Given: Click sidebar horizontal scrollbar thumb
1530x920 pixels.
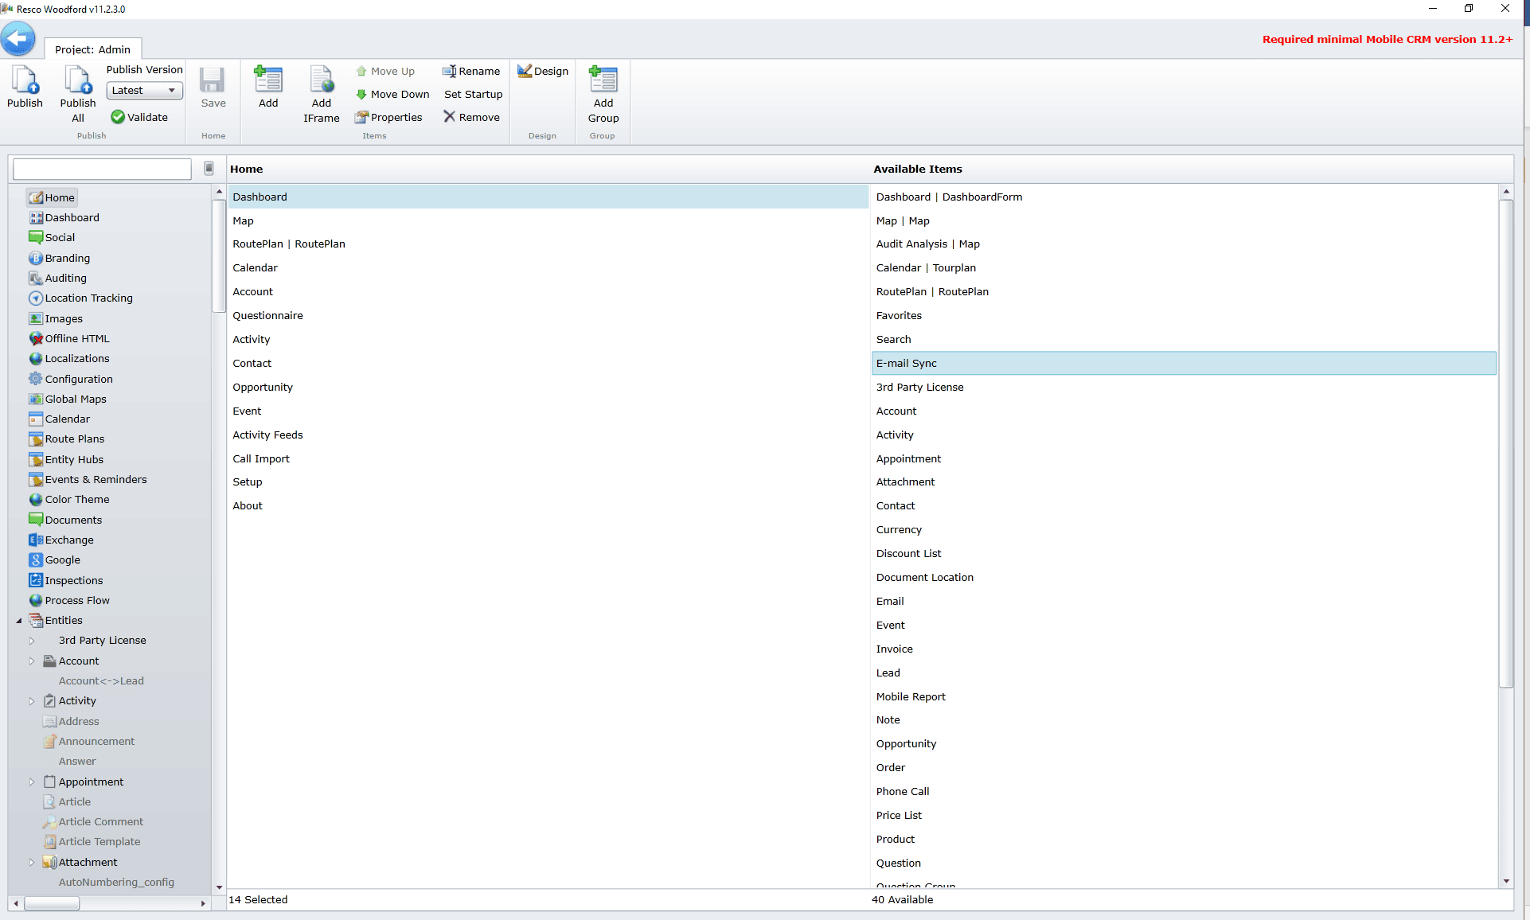Looking at the screenshot, I should (x=52, y=903).
